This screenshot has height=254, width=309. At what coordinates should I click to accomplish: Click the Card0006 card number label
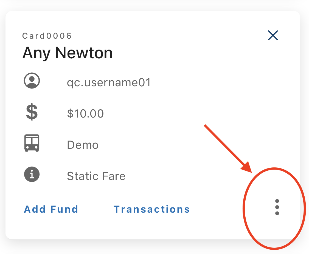point(47,36)
